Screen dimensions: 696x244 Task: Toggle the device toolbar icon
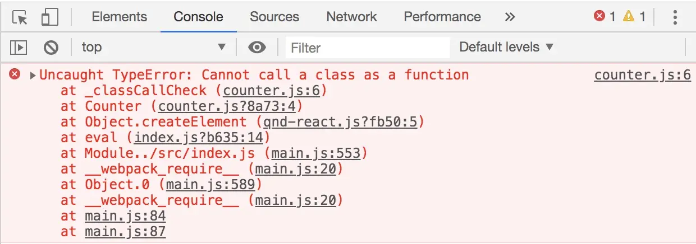tap(50, 17)
